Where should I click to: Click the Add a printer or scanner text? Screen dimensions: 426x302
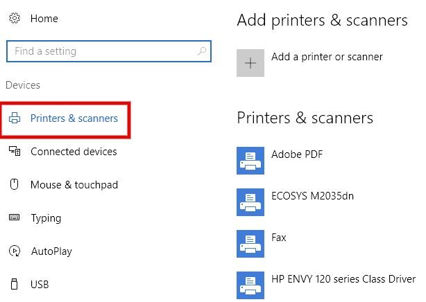[327, 57]
